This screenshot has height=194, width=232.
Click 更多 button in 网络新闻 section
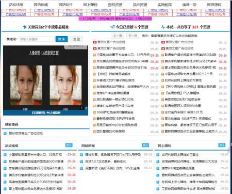pyautogui.click(x=145, y=145)
